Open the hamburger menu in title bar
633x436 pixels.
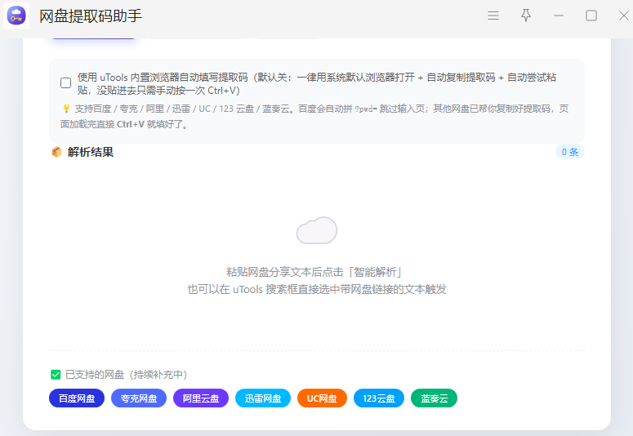pyautogui.click(x=493, y=16)
